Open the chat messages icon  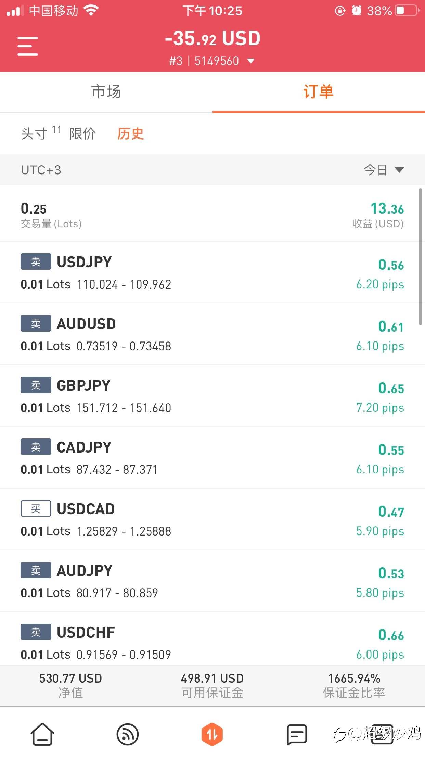(x=297, y=734)
